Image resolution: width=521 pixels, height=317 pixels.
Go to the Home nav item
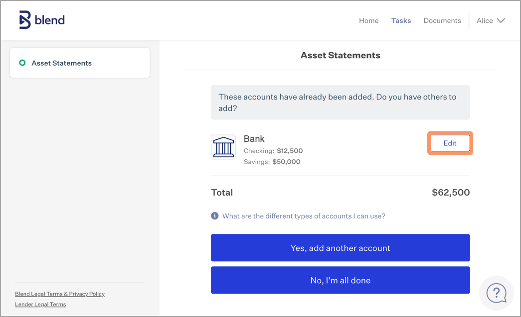click(x=368, y=20)
